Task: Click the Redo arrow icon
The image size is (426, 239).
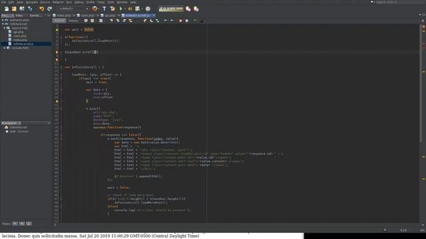Action: [49, 9]
